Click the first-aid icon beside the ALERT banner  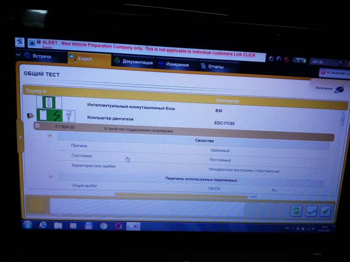coord(32,43)
